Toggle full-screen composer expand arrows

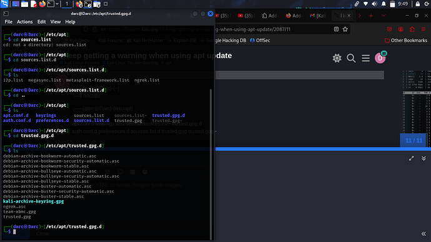(x=411, y=158)
